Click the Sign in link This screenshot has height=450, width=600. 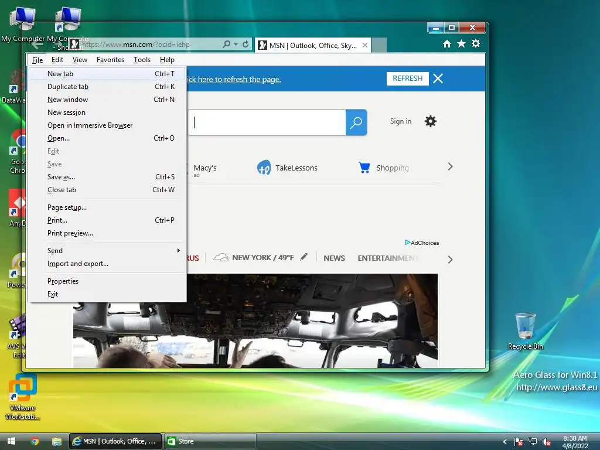[401, 121]
